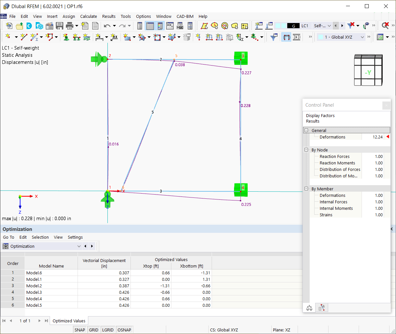Insert a new member
The height and width of the screenshot is (334, 396).
click(x=34, y=37)
